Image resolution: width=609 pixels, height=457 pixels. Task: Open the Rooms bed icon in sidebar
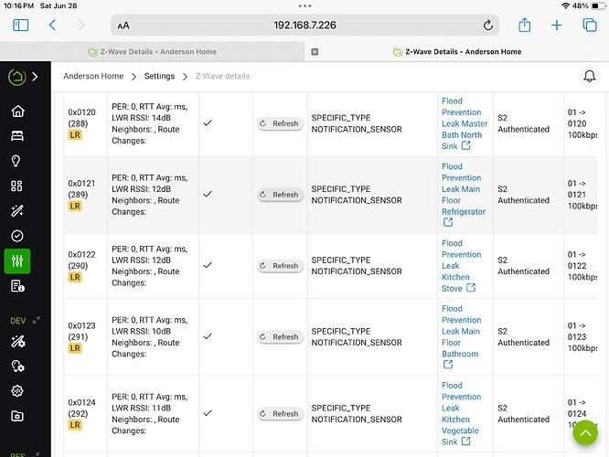tap(17, 136)
